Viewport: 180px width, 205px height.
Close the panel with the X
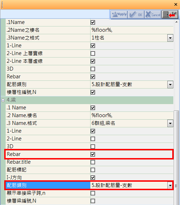(176, 5)
